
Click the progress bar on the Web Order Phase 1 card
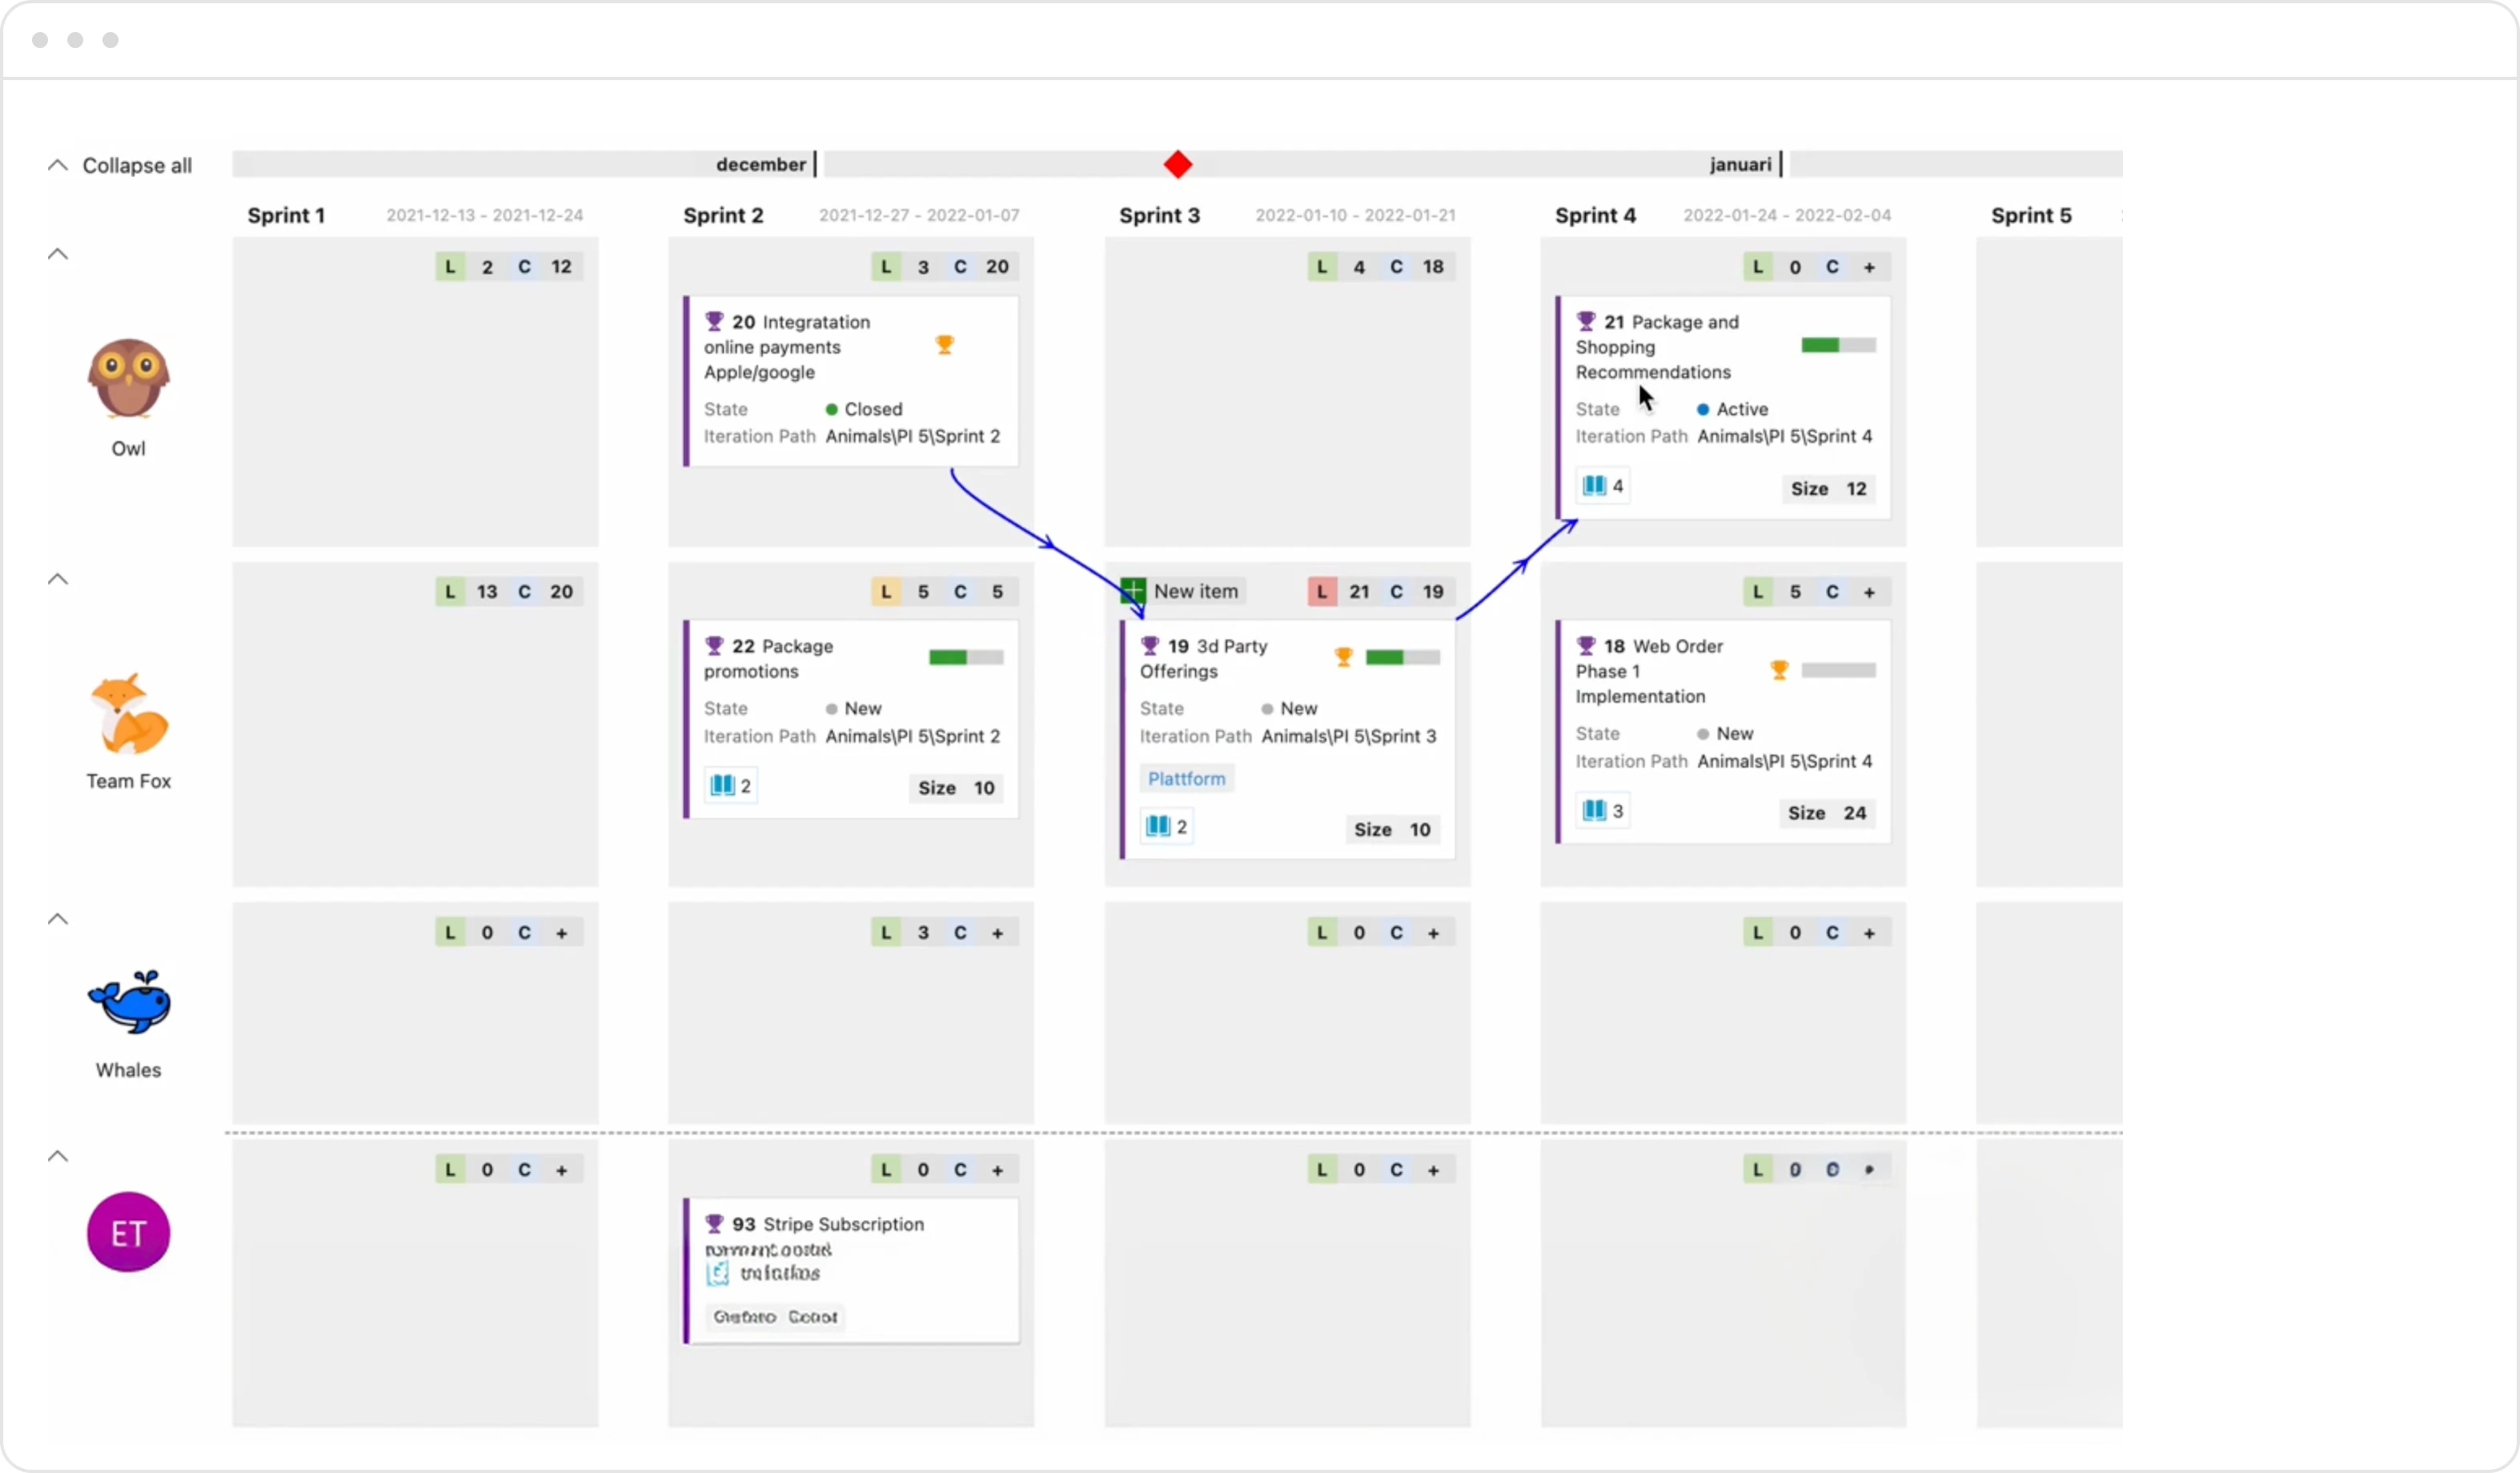point(1839,670)
